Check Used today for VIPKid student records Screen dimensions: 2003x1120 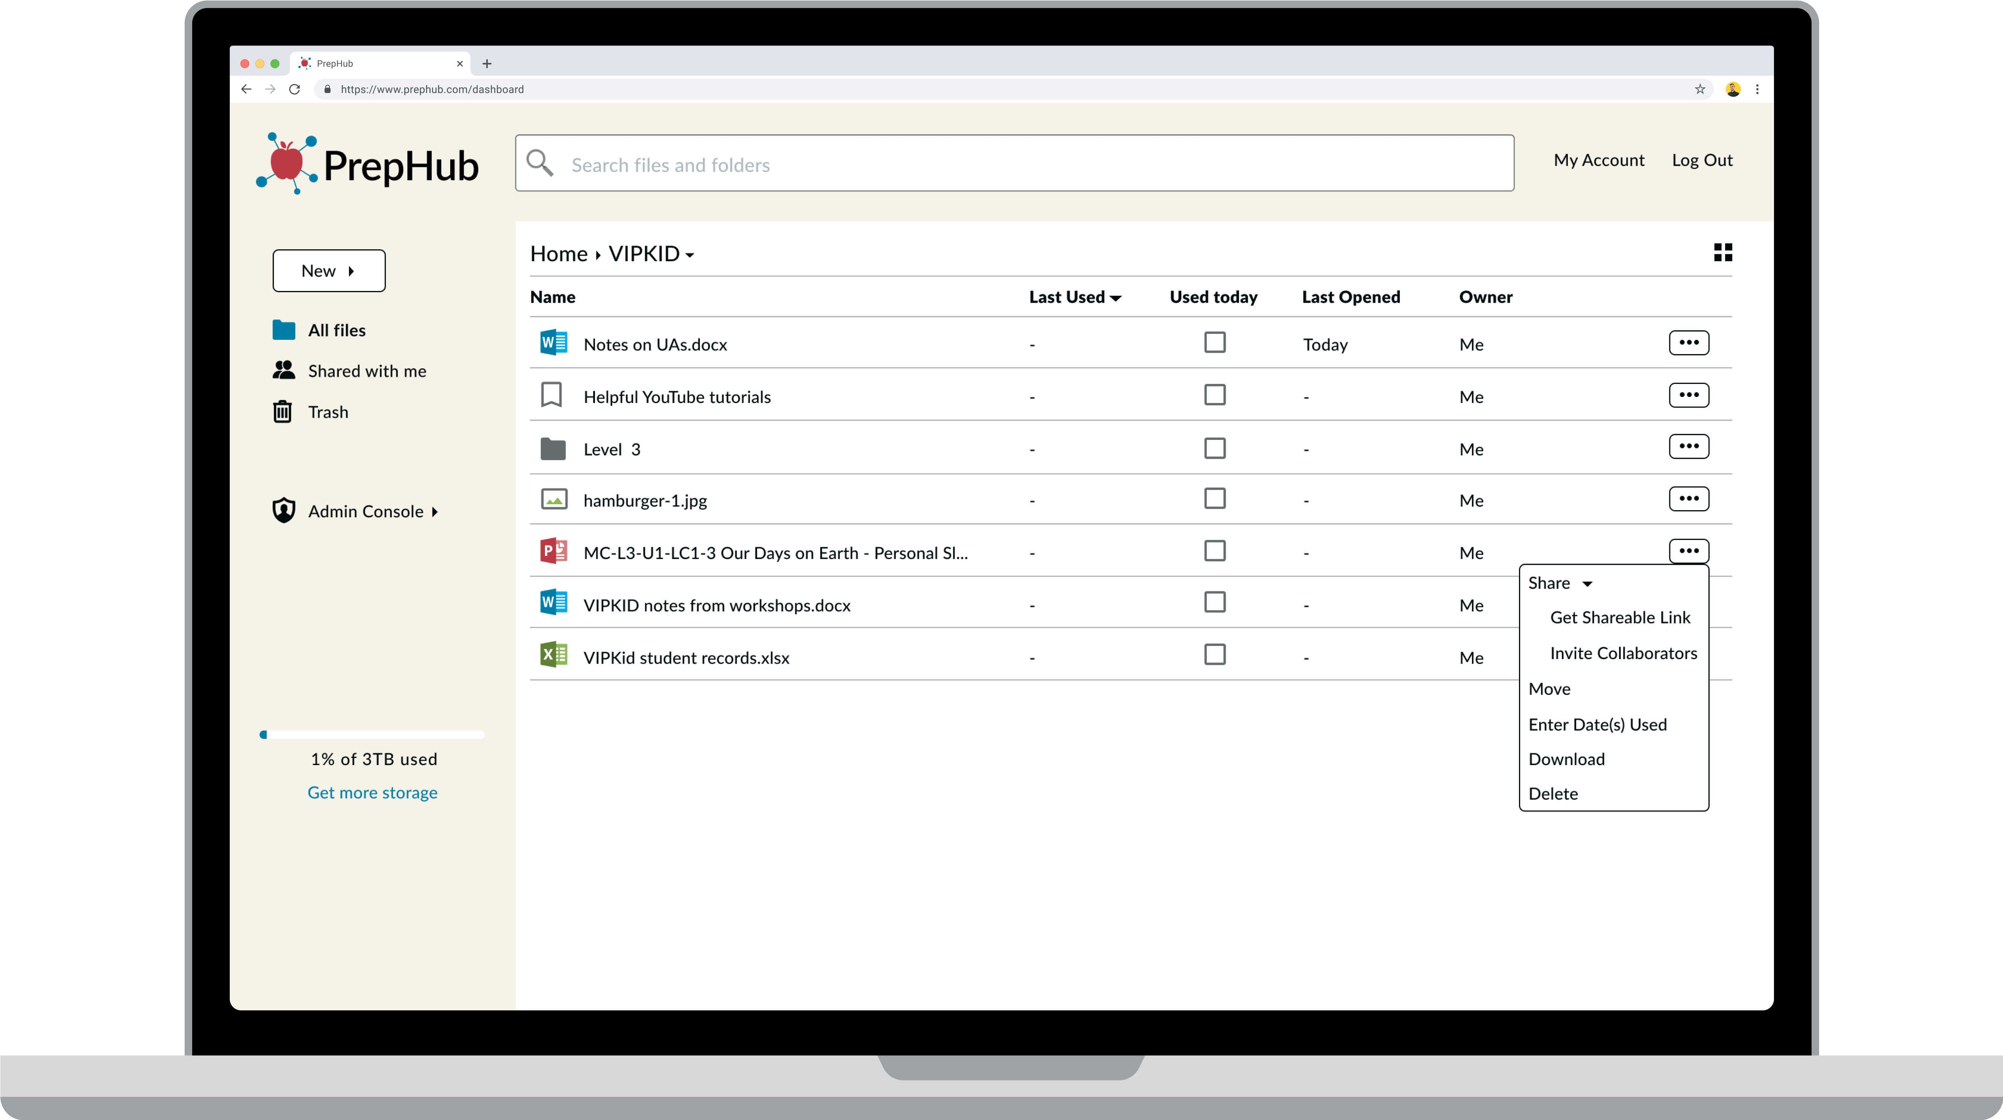pyautogui.click(x=1215, y=655)
